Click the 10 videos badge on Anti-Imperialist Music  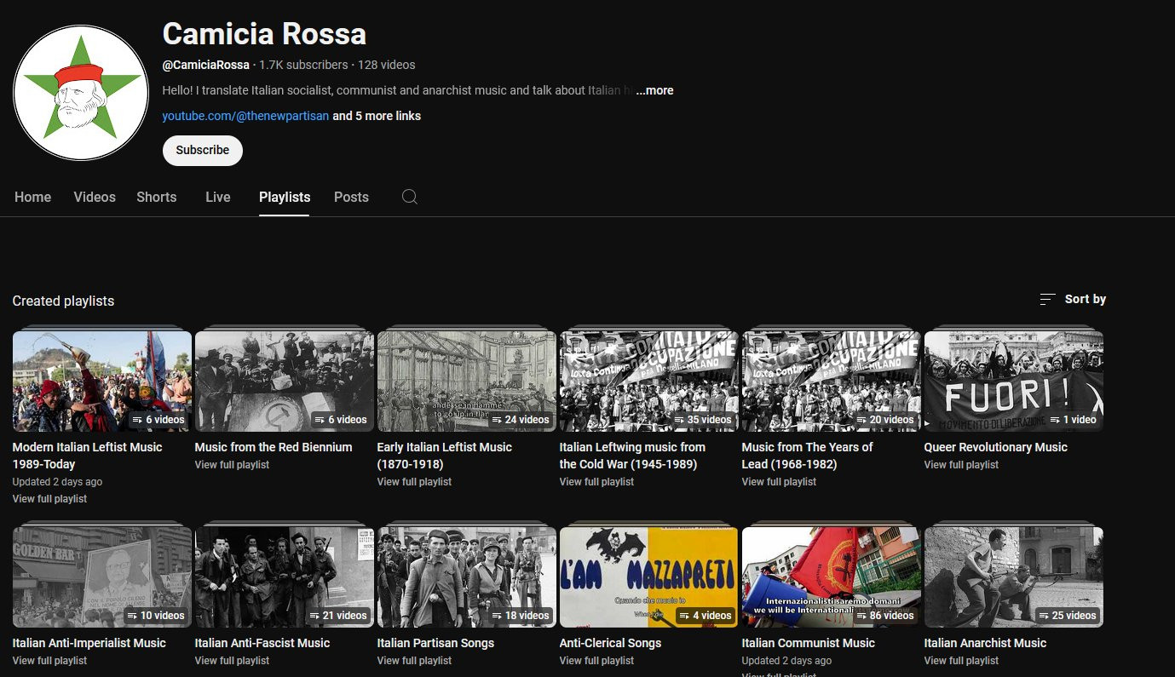155,616
